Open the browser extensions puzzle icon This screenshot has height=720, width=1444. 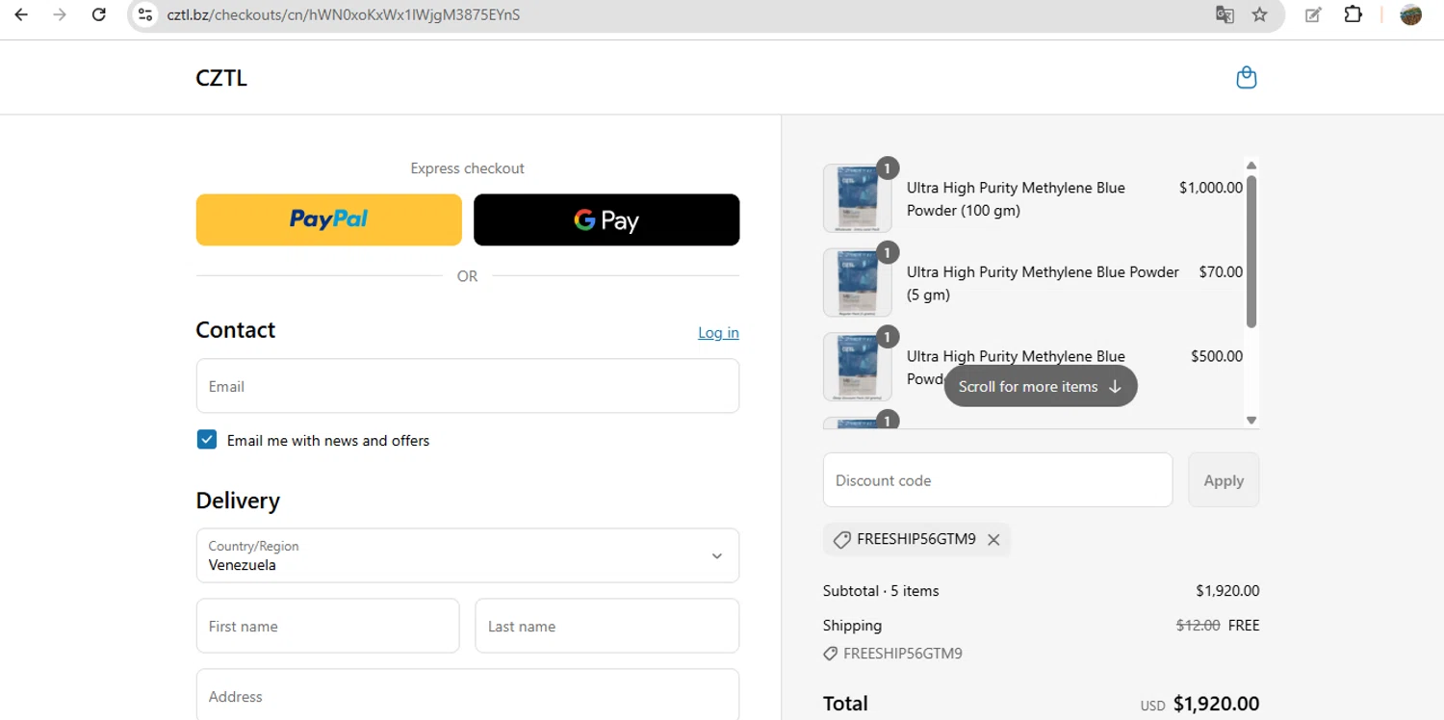(x=1353, y=14)
